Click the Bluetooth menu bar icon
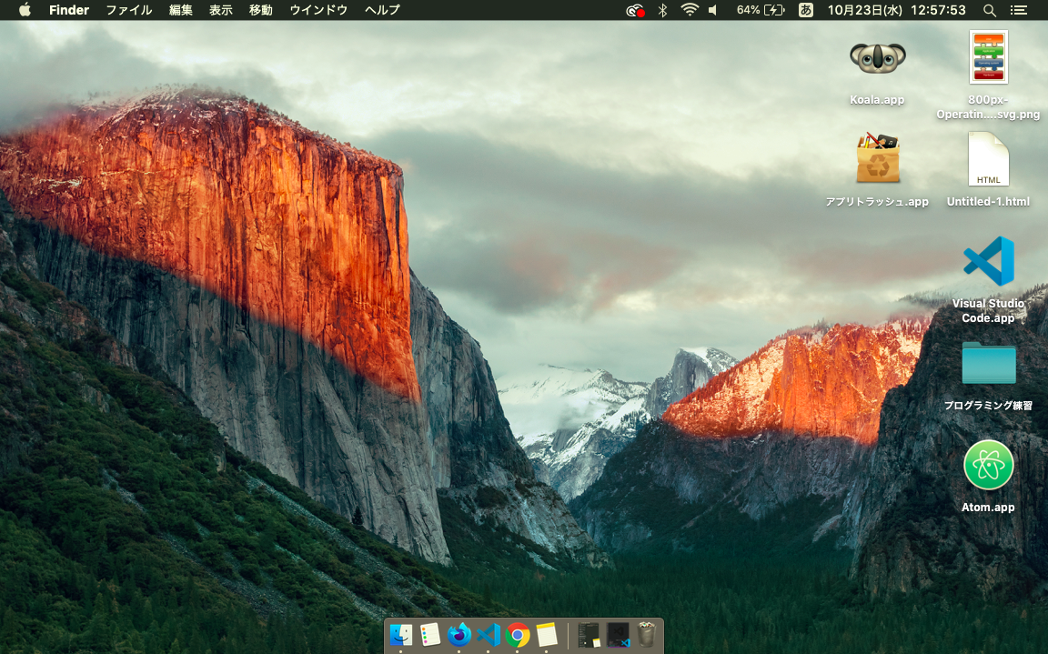Screen dimensions: 1048x654 (x=662, y=10)
